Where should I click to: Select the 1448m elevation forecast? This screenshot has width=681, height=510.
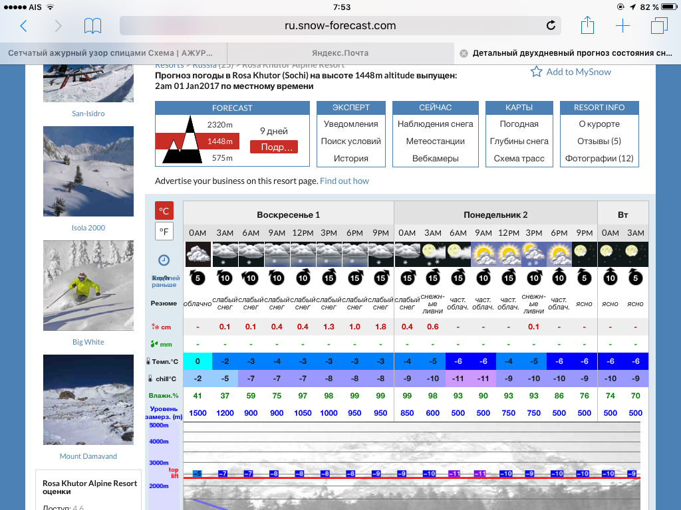(219, 141)
